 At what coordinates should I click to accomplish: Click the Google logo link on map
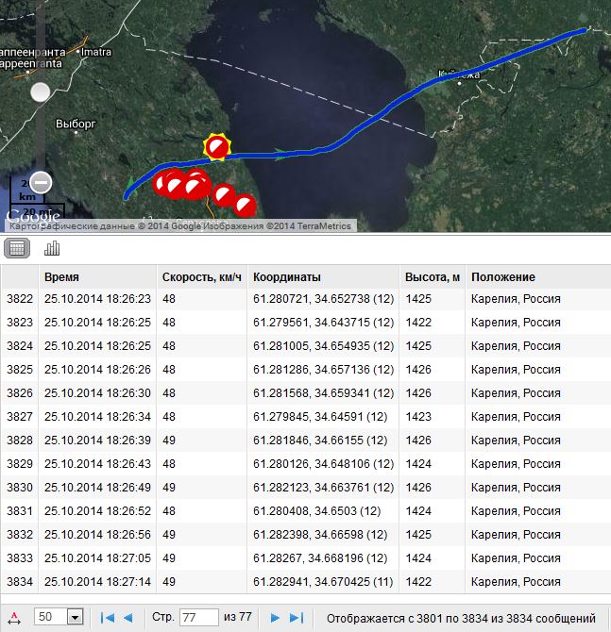[x=34, y=216]
